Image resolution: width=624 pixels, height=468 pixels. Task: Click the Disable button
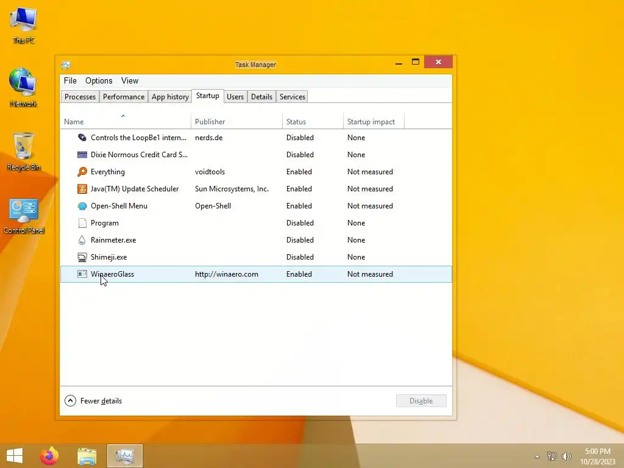[x=421, y=401]
